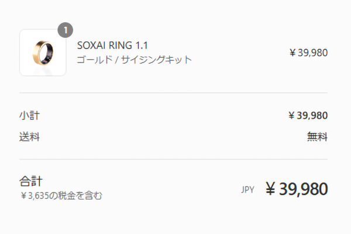Click the gold ring product thumbnail
Image resolution: width=351 pixels, height=234 pixels.
(43, 53)
